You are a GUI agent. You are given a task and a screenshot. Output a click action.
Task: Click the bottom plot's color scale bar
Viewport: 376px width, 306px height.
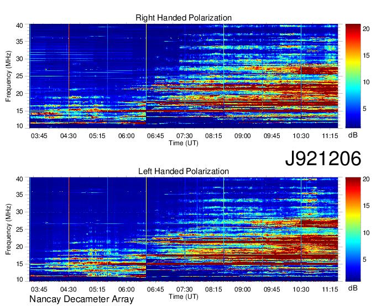point(353,229)
